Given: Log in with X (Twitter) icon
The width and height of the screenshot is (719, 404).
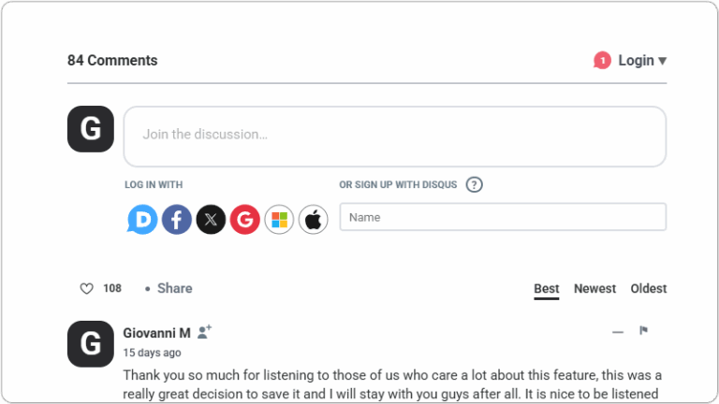Looking at the screenshot, I should (211, 220).
